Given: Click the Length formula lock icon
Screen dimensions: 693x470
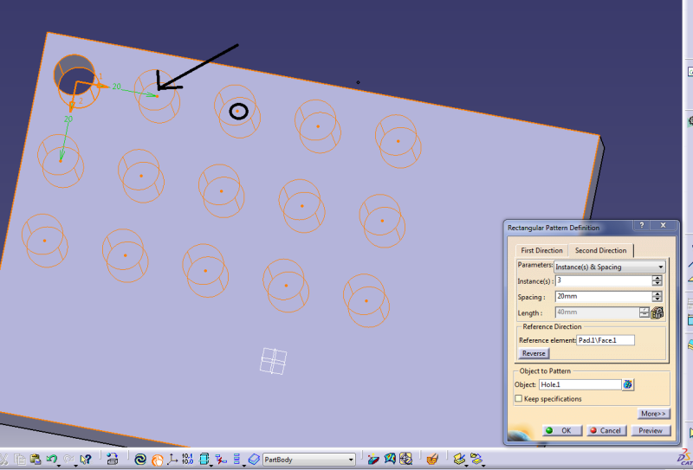Looking at the screenshot, I should coord(657,312).
